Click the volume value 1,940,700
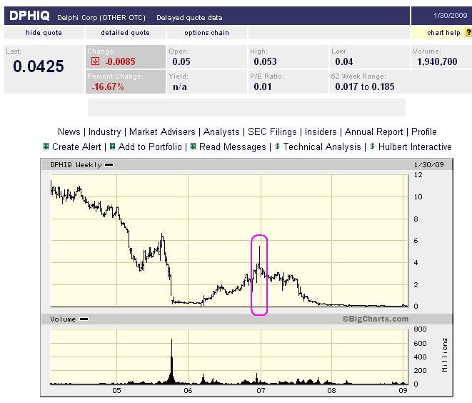This screenshot has height=403, width=472. tap(437, 61)
